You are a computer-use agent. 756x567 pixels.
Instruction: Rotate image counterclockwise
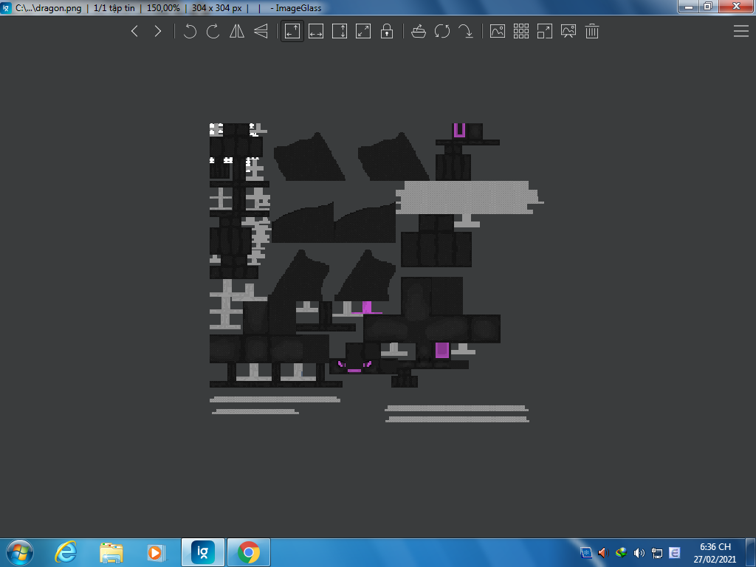pos(190,31)
